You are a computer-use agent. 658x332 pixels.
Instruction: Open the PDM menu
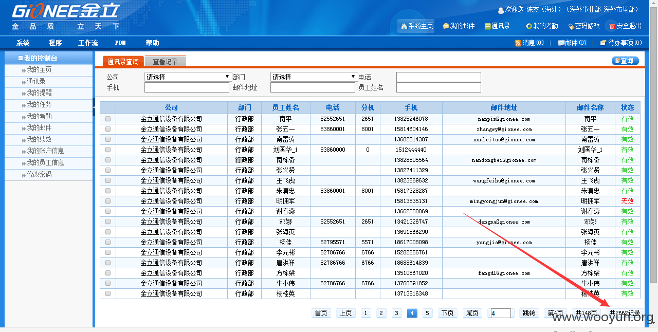(x=120, y=43)
